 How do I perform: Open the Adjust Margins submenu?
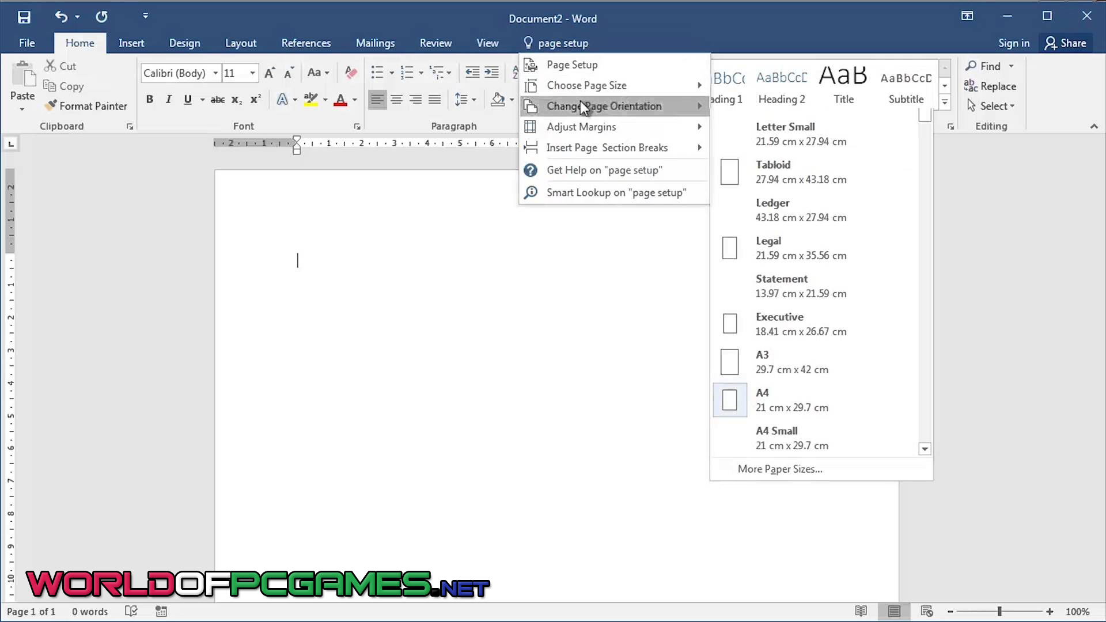(x=614, y=127)
